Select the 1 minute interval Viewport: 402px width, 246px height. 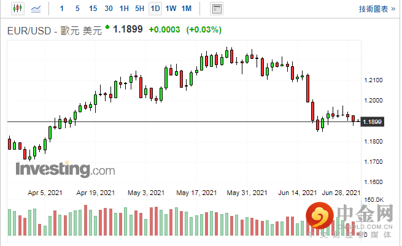click(61, 9)
